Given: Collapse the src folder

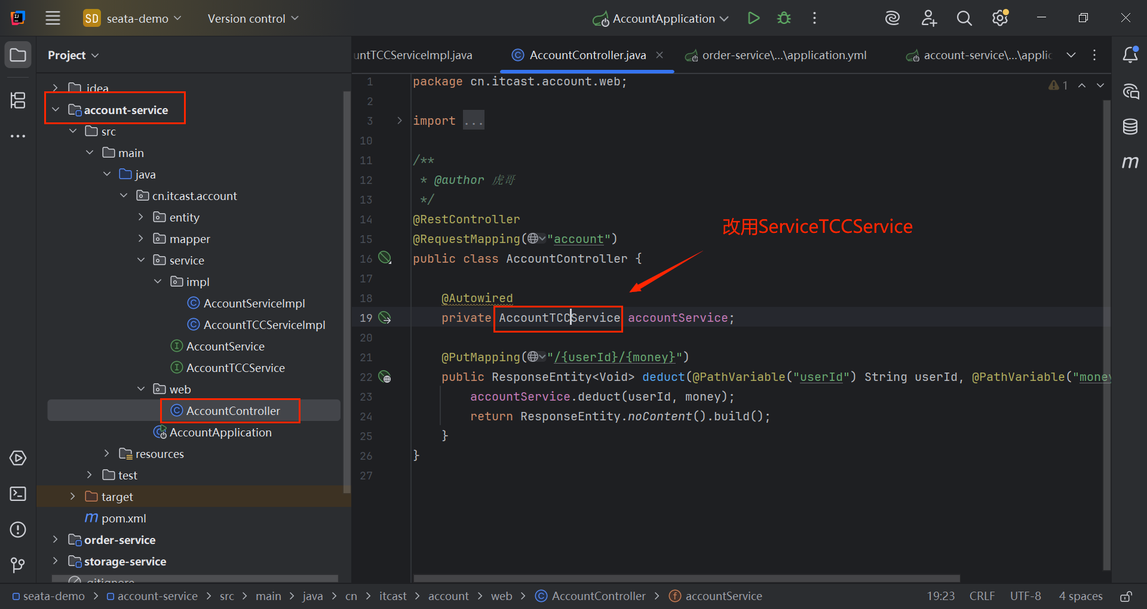Looking at the screenshot, I should click(73, 131).
